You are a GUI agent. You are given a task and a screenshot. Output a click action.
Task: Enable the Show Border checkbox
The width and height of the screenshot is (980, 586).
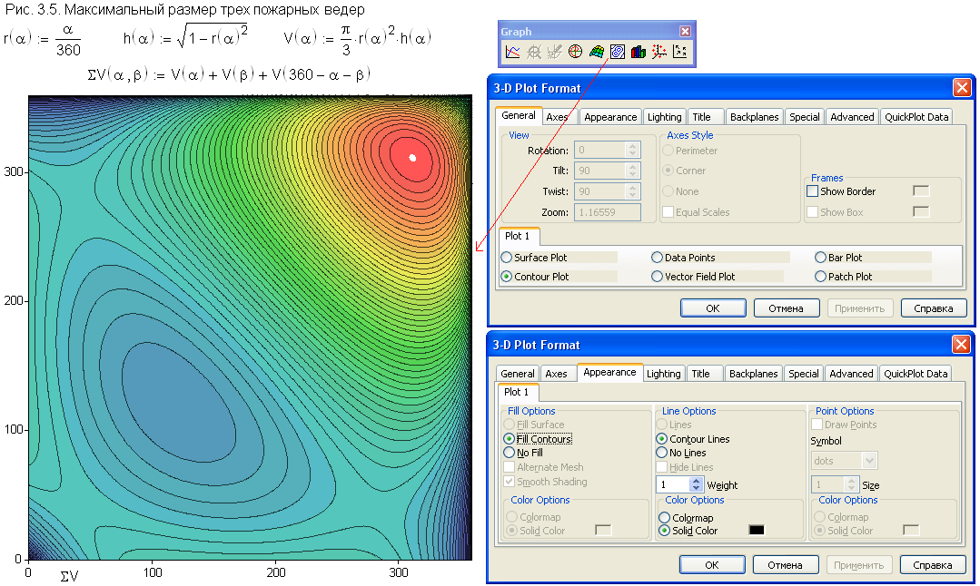click(813, 191)
